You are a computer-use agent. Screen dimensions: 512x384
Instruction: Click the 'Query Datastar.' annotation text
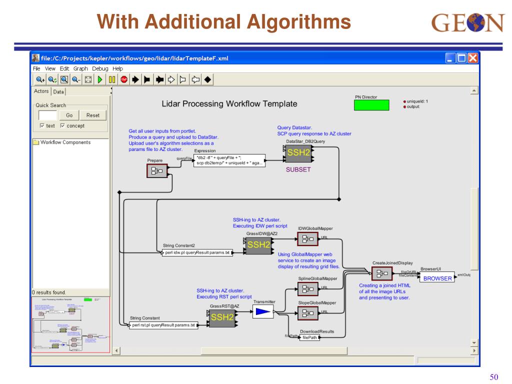pyautogui.click(x=294, y=127)
